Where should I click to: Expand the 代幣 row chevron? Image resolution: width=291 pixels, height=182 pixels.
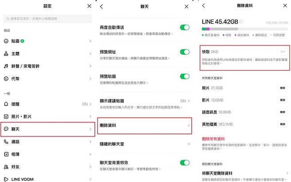[90, 79]
